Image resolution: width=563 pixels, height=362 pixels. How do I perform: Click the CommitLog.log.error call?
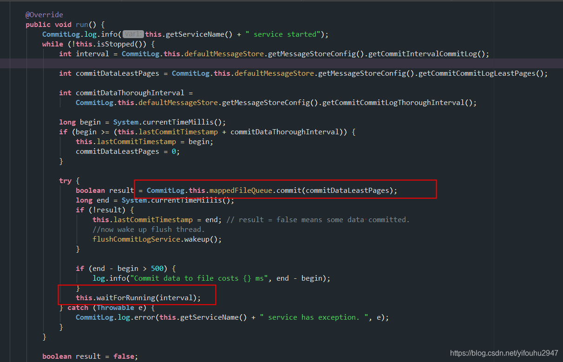pos(116,317)
